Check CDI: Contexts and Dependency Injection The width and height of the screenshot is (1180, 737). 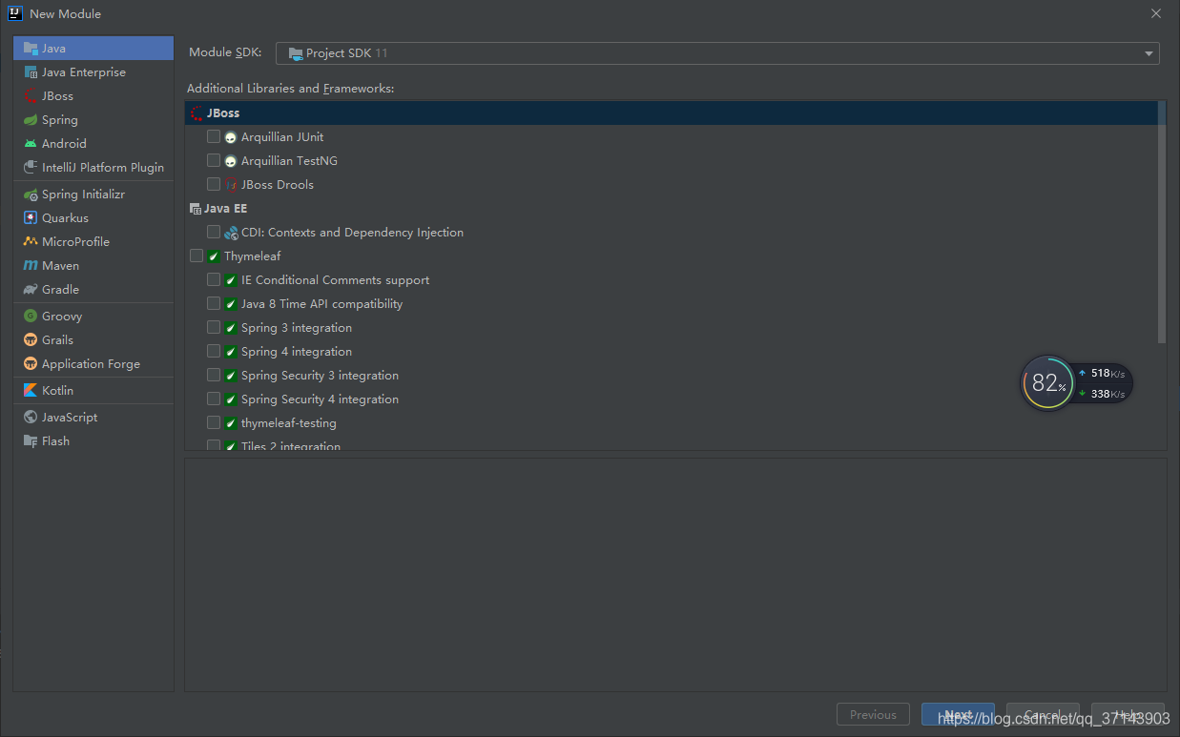click(214, 232)
